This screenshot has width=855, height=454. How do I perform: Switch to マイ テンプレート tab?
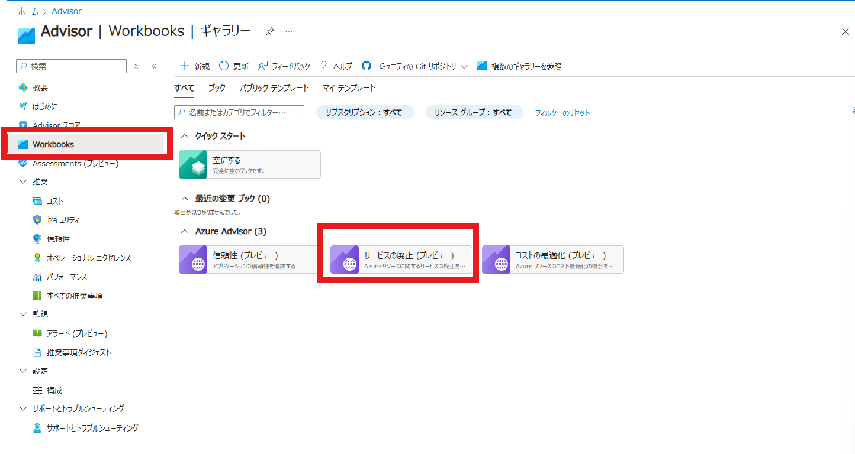[349, 88]
